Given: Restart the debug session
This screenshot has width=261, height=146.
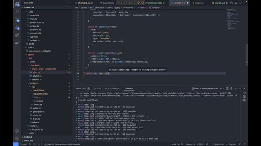Looking at the screenshot, I should coord(138,3).
